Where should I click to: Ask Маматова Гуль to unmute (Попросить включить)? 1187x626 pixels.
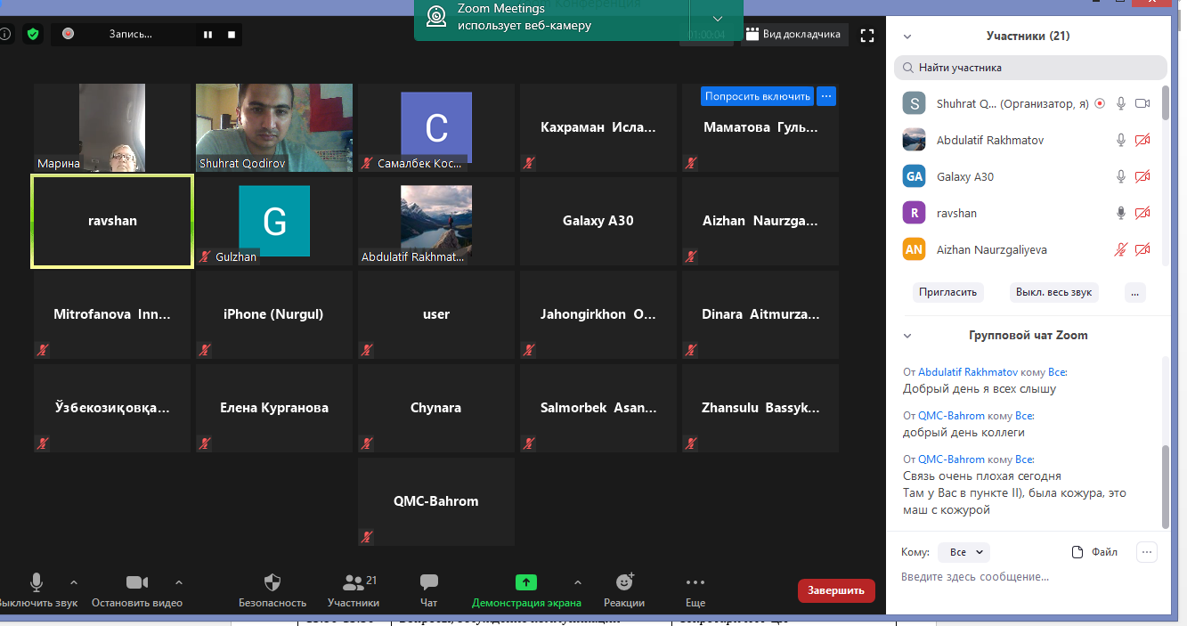tap(758, 96)
